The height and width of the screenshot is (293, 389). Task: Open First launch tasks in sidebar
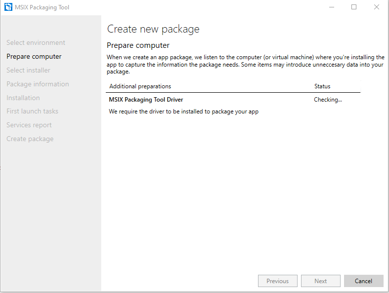tap(32, 111)
